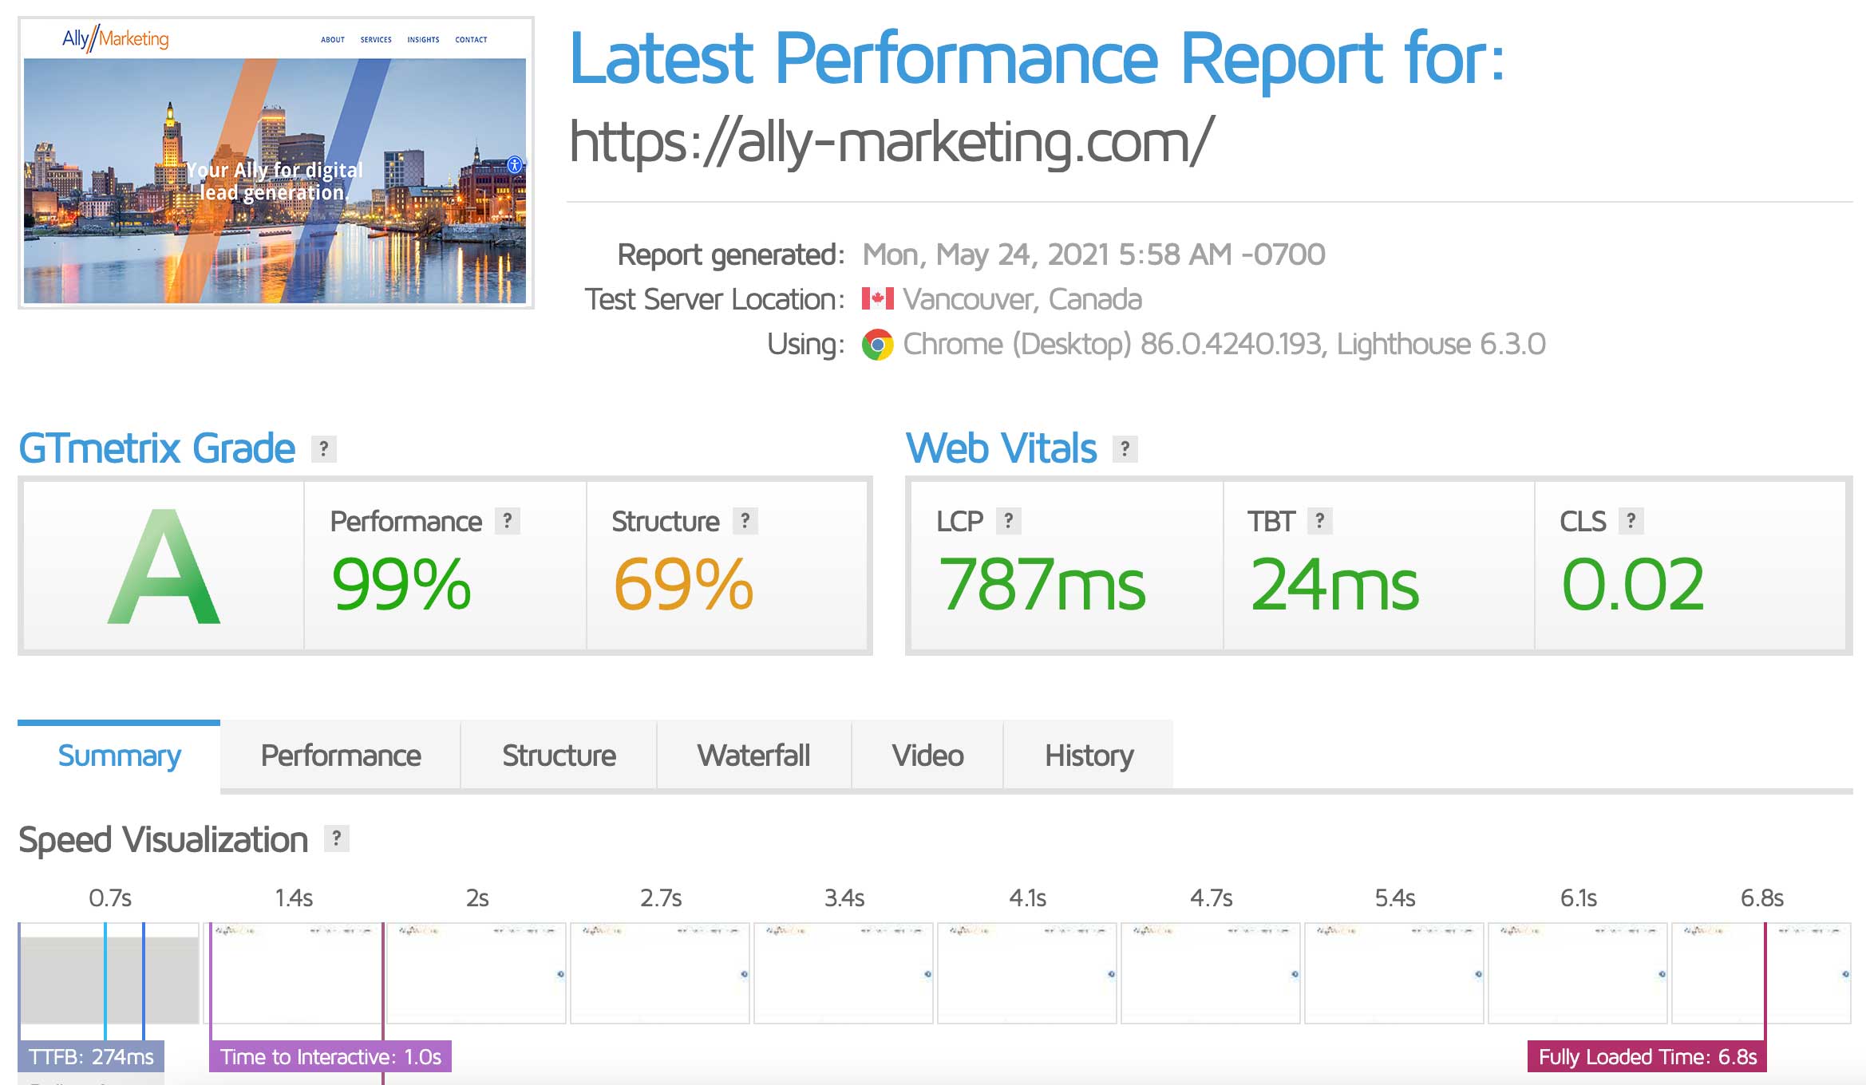Open the Web Vitals help icon
1866x1085 pixels.
[x=1125, y=448]
